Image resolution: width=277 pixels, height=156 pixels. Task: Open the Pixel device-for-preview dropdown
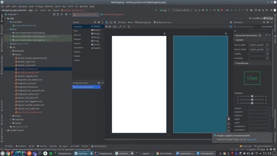122,23
